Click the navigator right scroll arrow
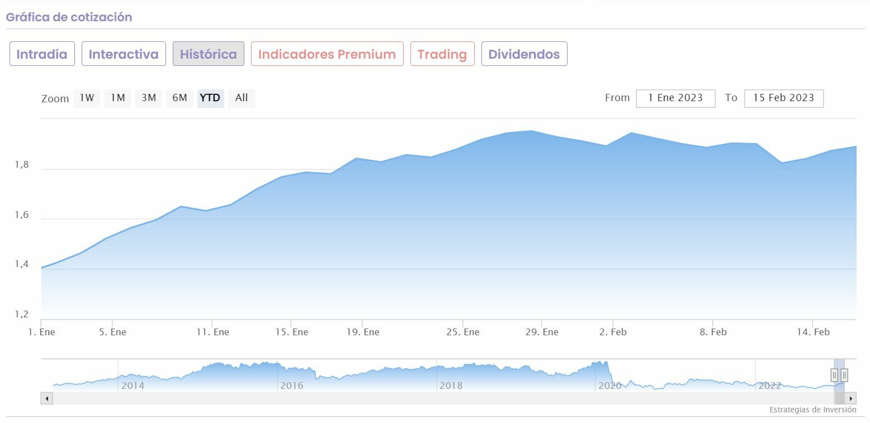870x423 pixels. click(x=851, y=398)
